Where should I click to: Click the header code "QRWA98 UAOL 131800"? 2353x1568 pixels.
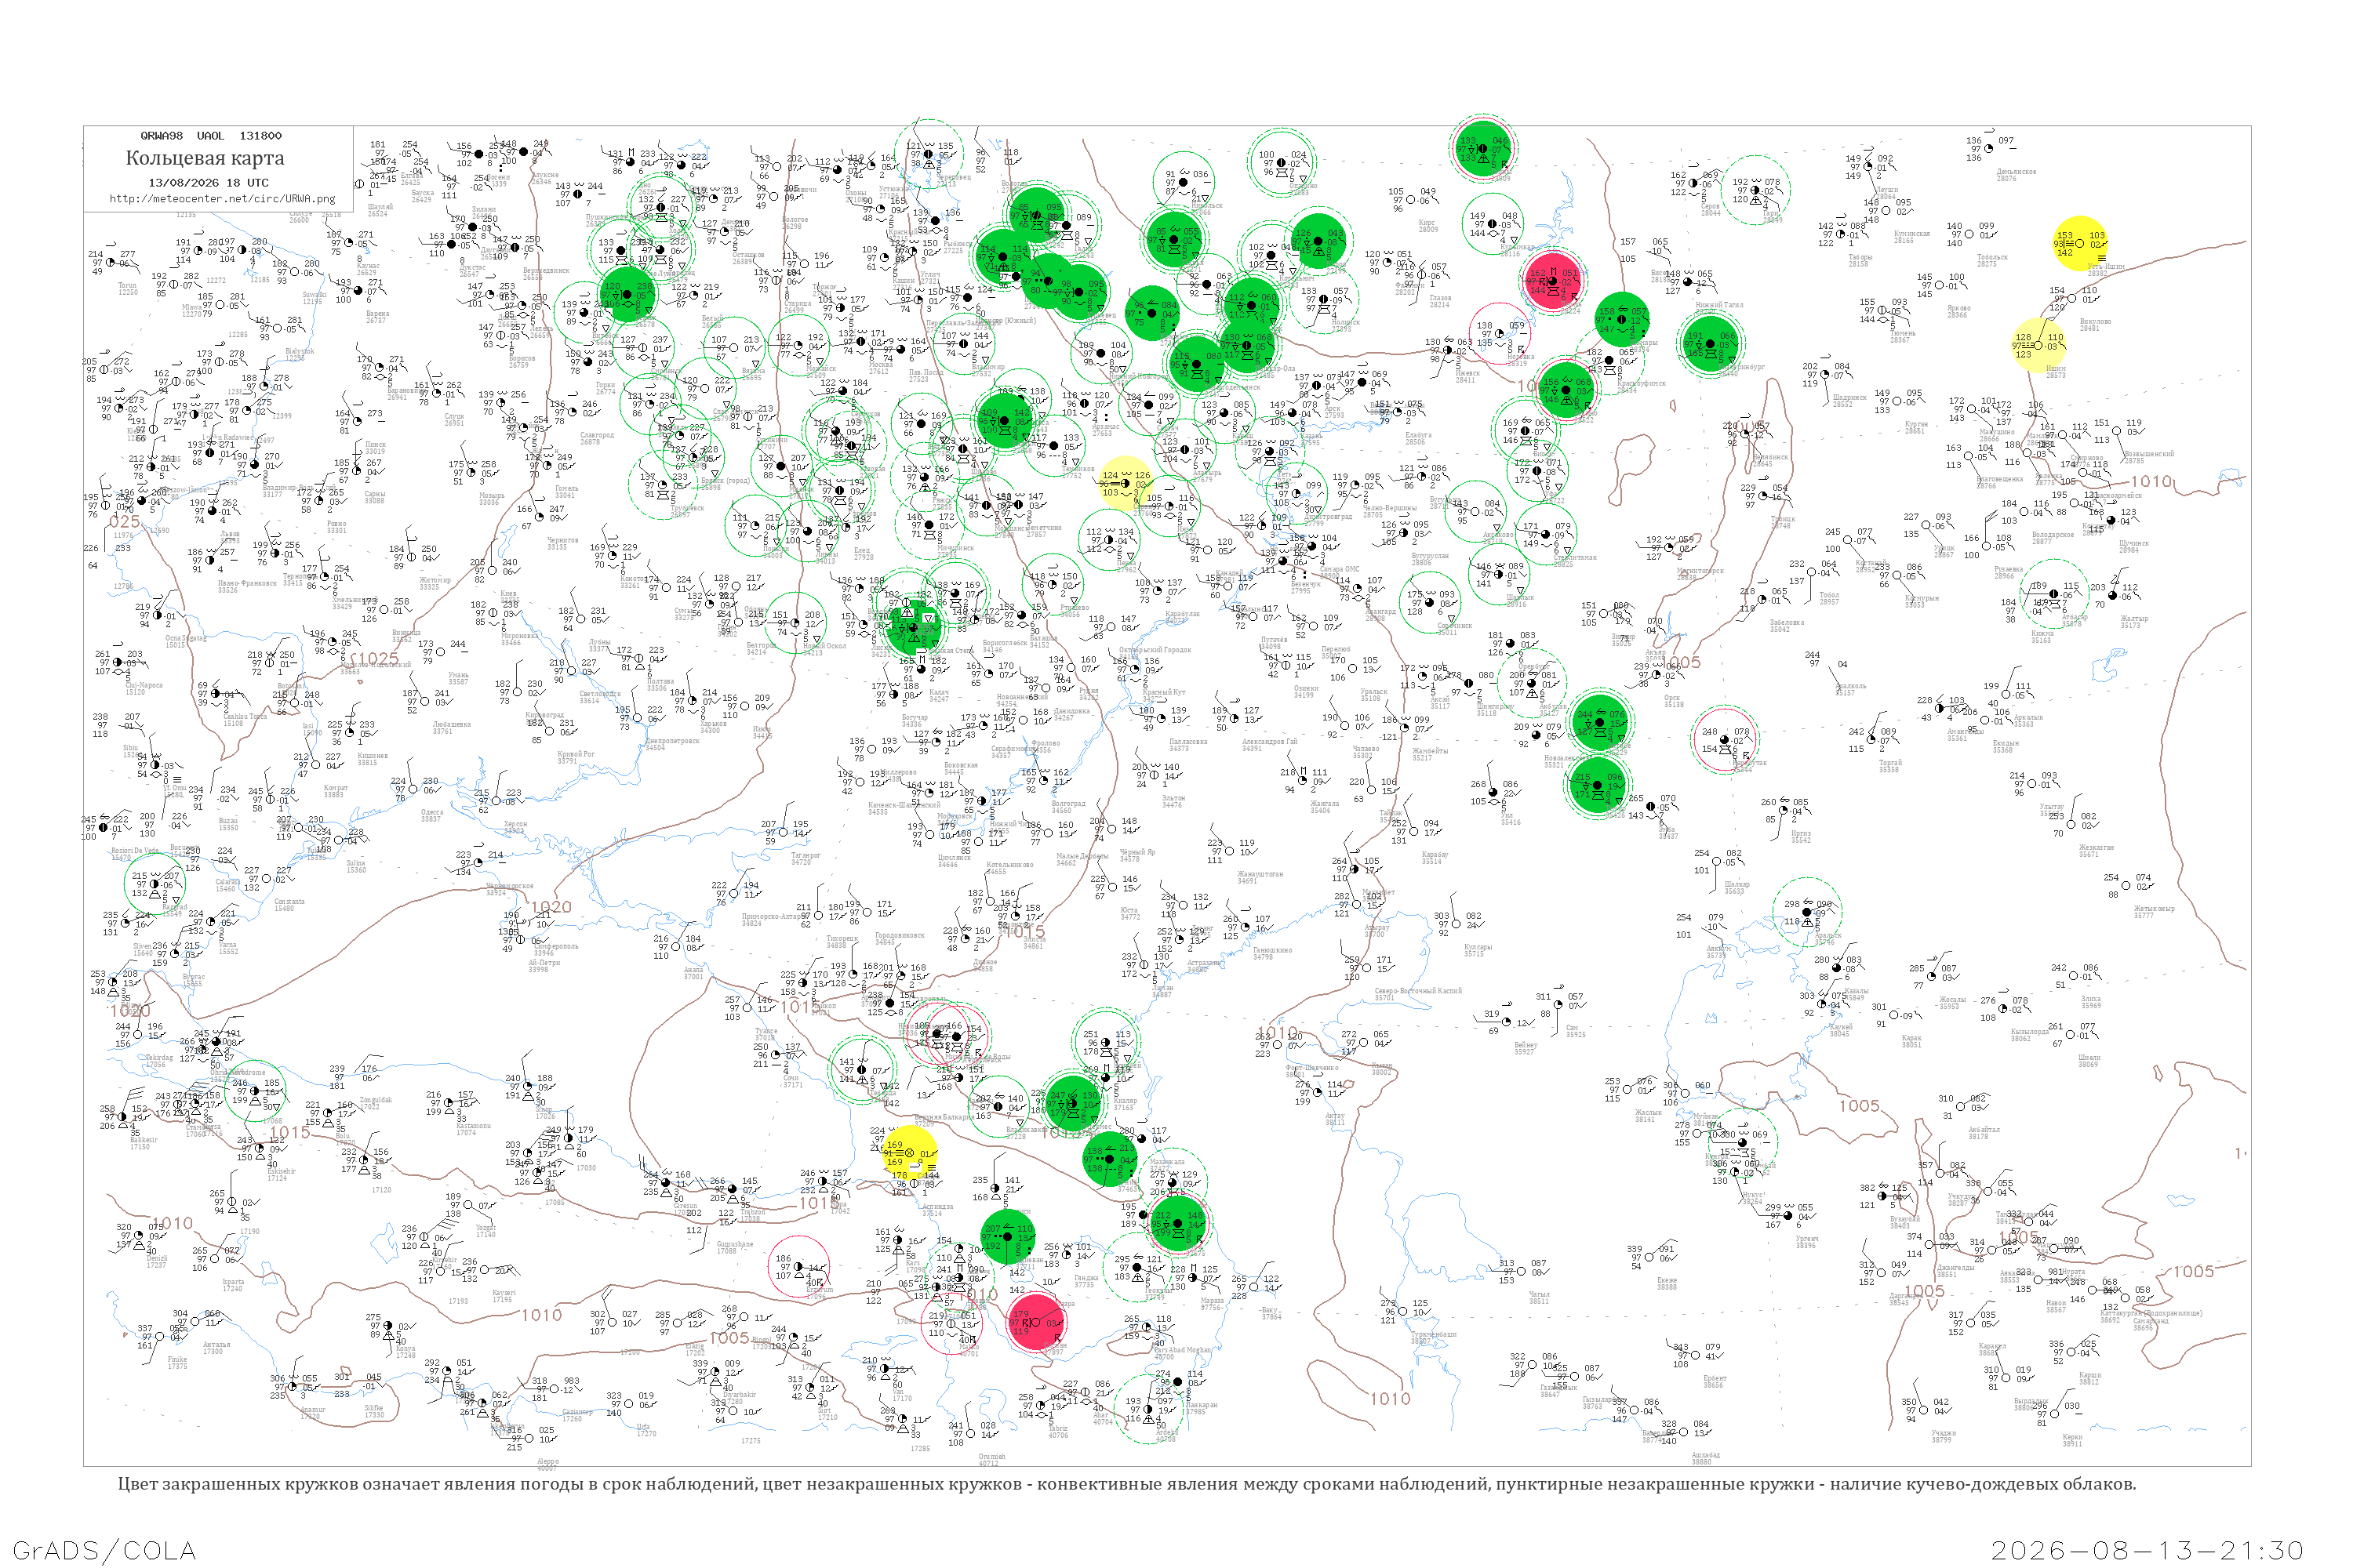tap(210, 135)
